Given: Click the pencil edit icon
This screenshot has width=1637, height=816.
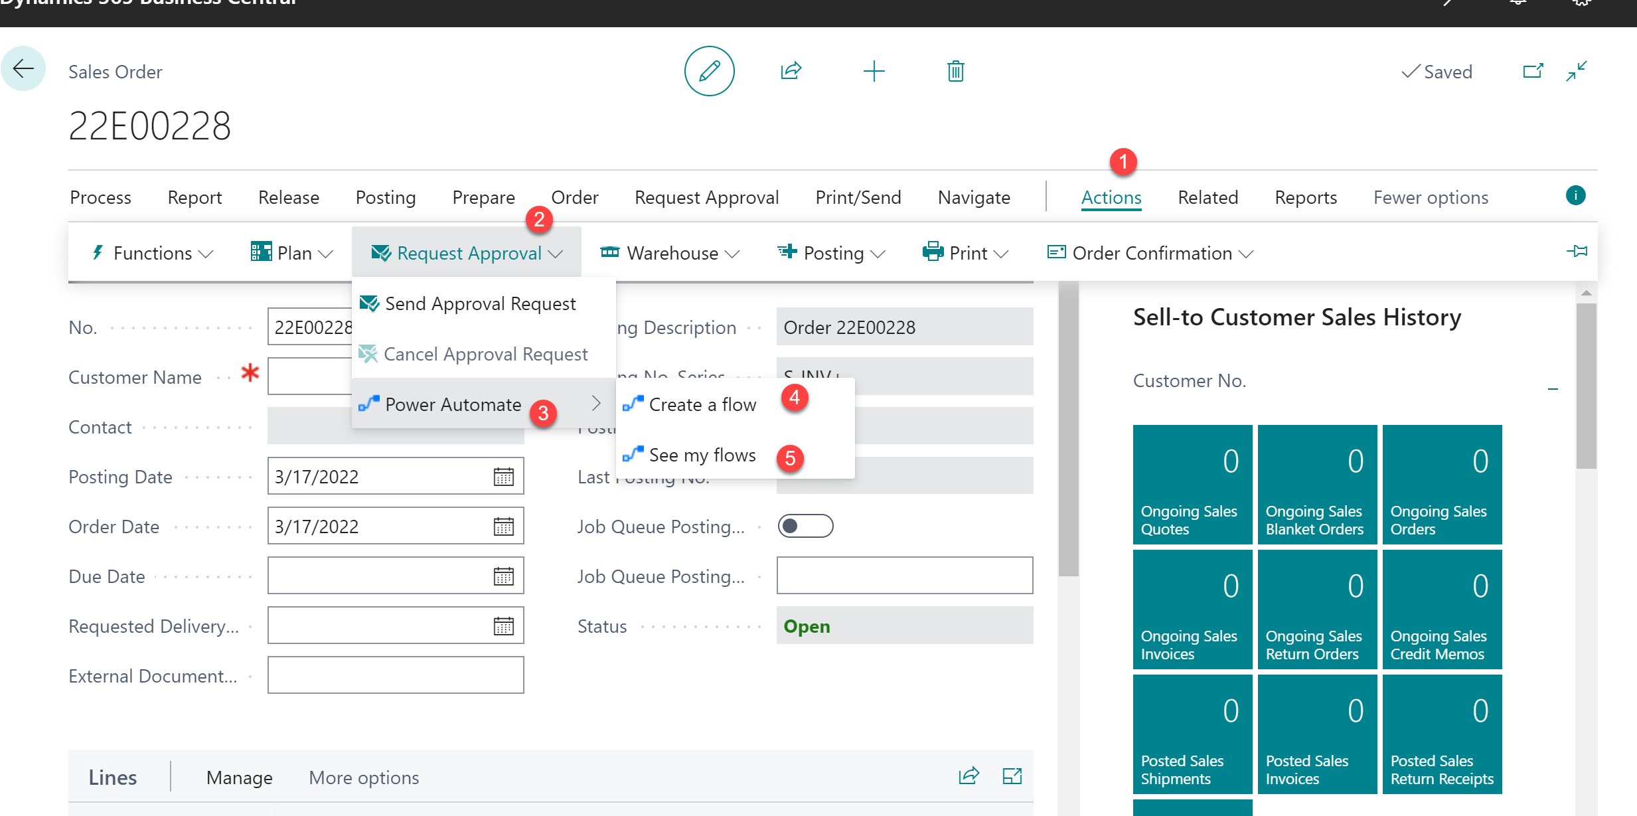Looking at the screenshot, I should pos(709,71).
